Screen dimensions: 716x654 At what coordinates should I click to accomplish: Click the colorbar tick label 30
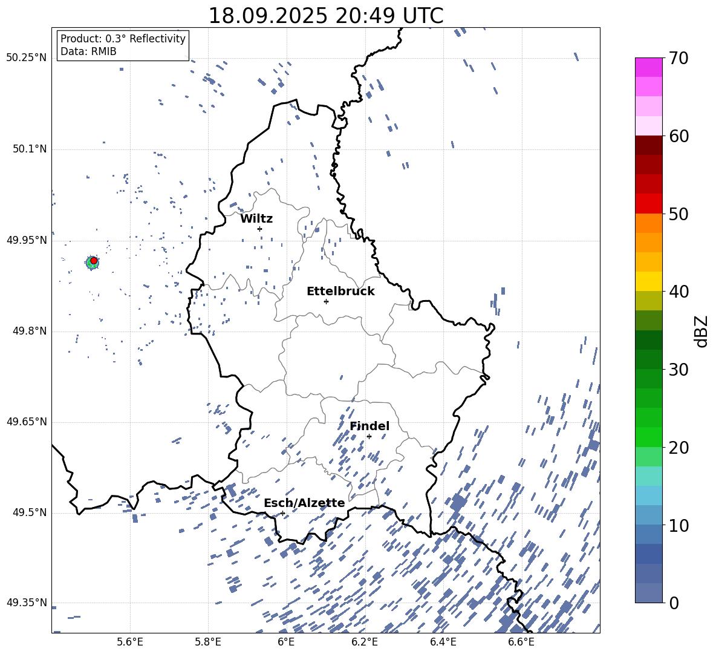tap(679, 370)
